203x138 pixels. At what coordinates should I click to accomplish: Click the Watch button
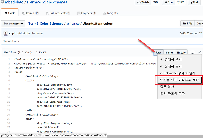143,2
